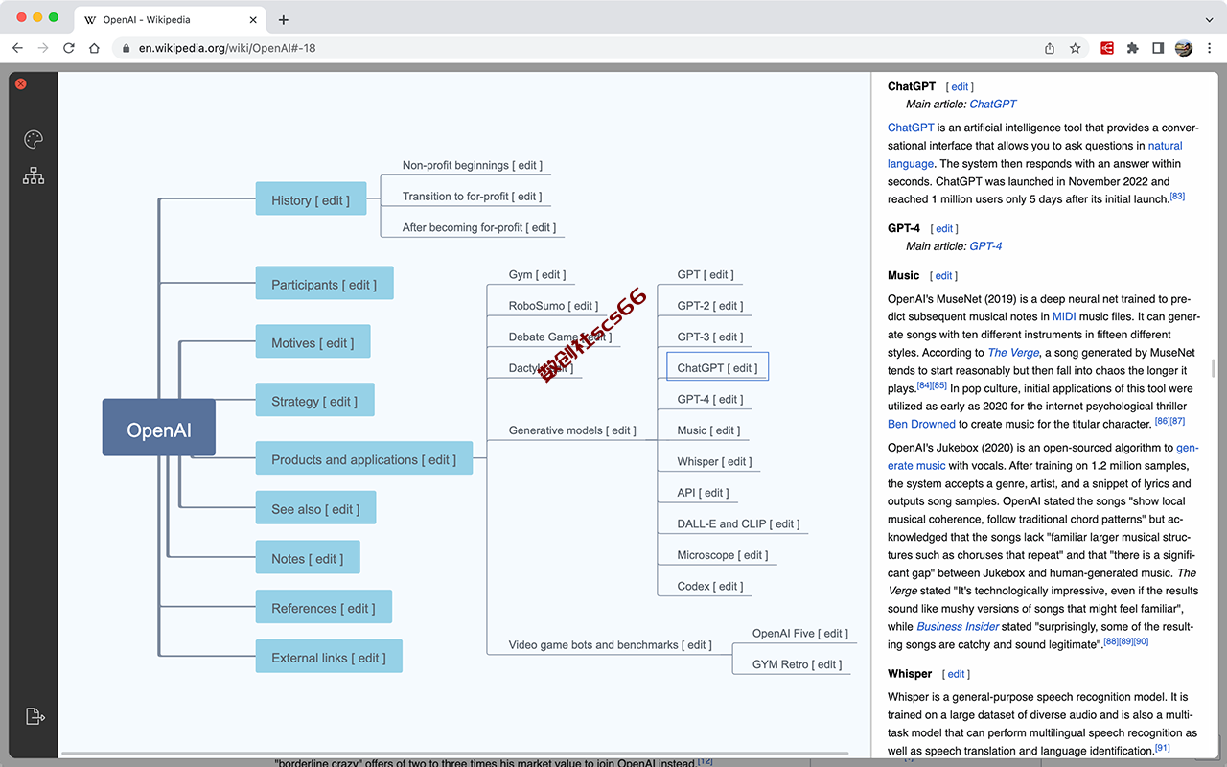Bookmark this page with the star icon
This screenshot has height=767, width=1227.
pos(1076,48)
